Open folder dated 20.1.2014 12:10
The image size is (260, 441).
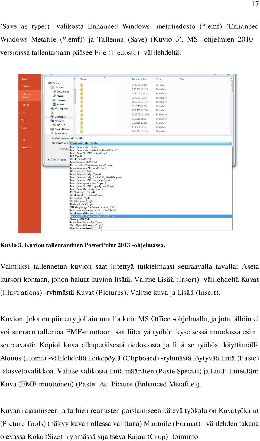(x=123, y=131)
